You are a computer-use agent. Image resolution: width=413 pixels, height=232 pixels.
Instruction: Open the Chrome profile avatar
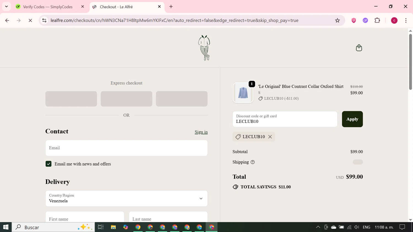pyautogui.click(x=394, y=20)
